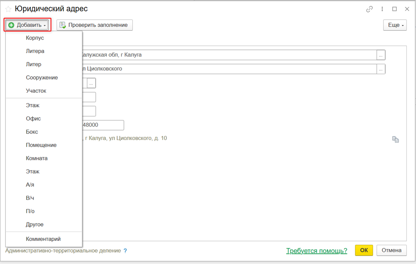Copy the address text with the copy icon
Viewport: 416px width, 264px height.
click(396, 140)
